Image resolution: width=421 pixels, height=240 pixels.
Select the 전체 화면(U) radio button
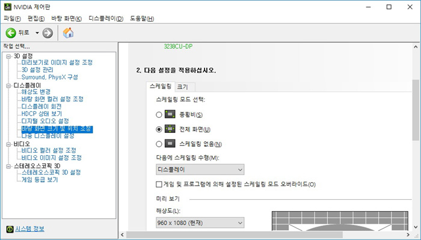[159, 129]
